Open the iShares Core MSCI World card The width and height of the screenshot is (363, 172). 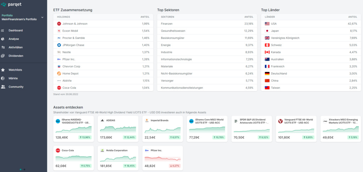(207, 129)
